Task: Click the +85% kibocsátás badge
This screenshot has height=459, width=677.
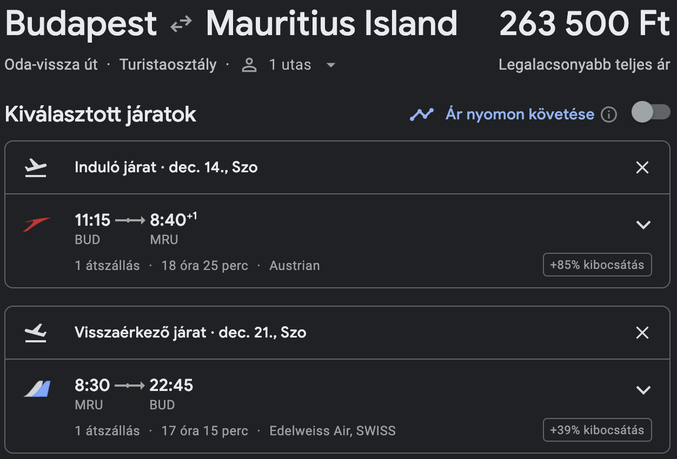Action: (x=597, y=265)
